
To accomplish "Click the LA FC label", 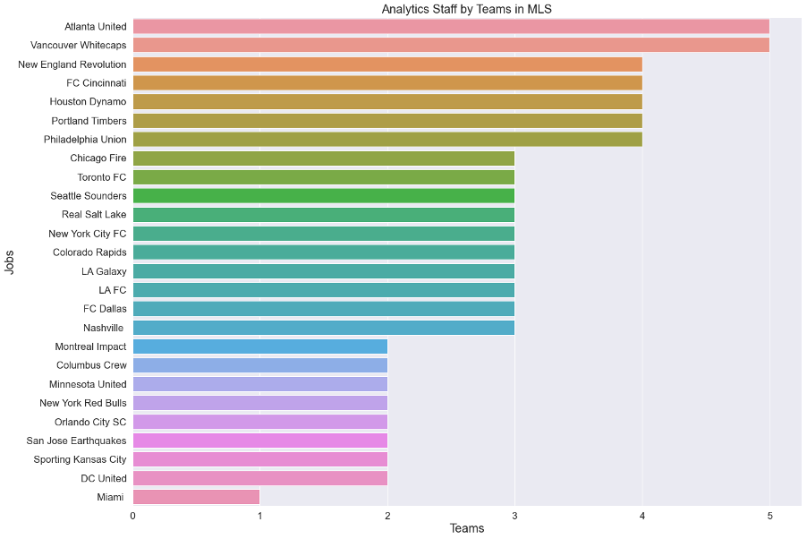I will pos(113,290).
